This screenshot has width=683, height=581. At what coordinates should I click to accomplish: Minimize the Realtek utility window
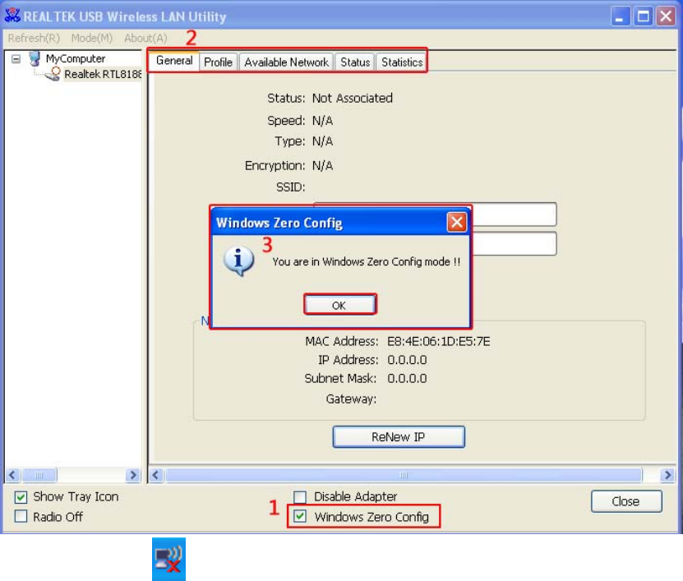click(620, 16)
